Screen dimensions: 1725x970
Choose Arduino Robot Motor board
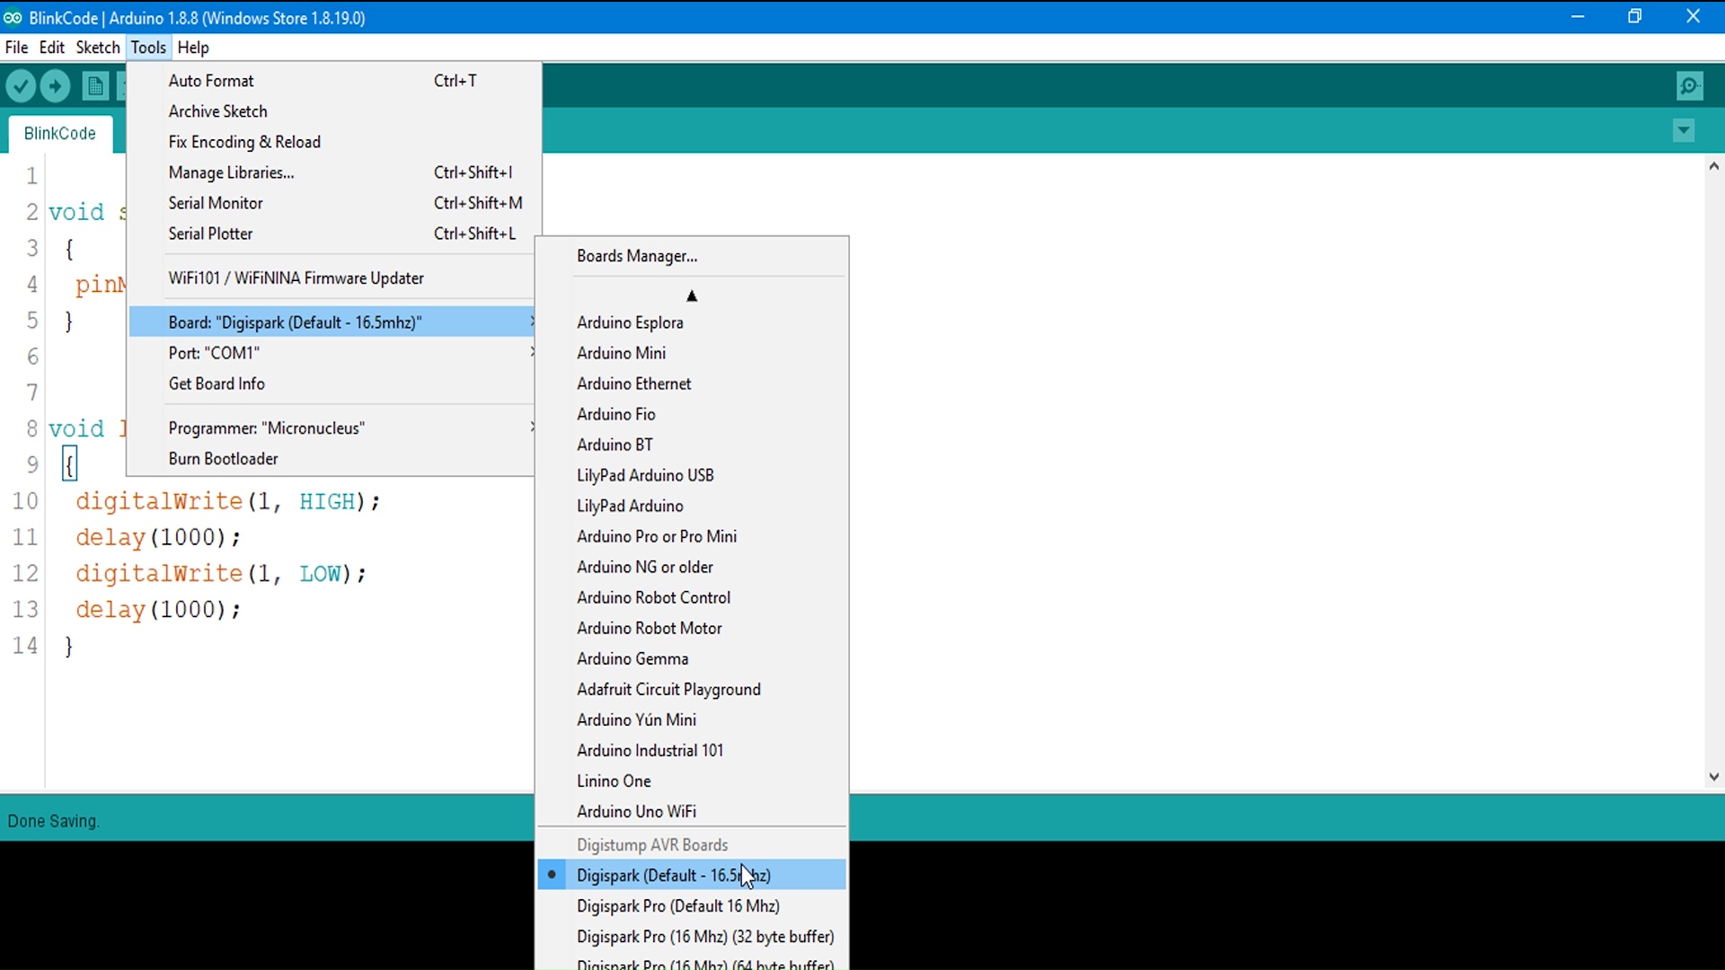692,628
